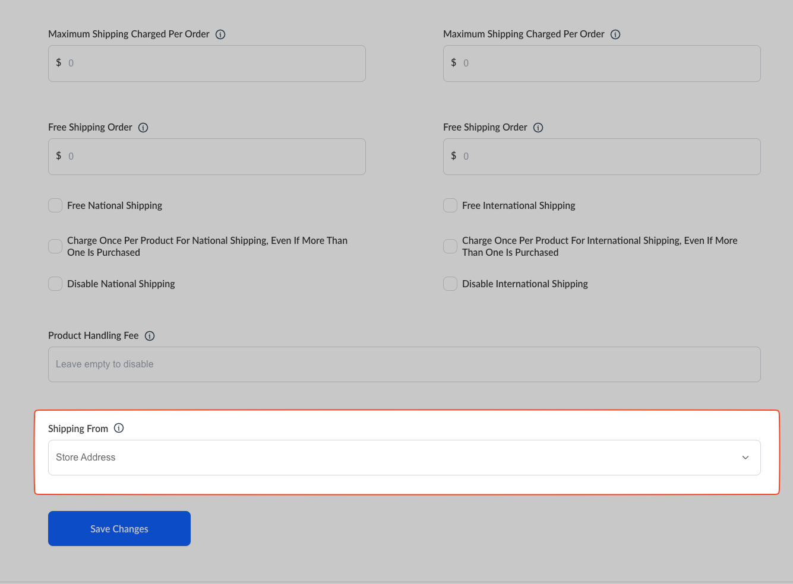Screen dimensions: 793x584
Task: Click the Save Changes button
Action: [119, 529]
